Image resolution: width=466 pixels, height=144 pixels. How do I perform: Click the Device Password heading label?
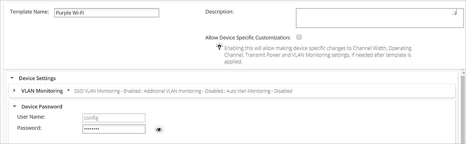(x=42, y=107)
